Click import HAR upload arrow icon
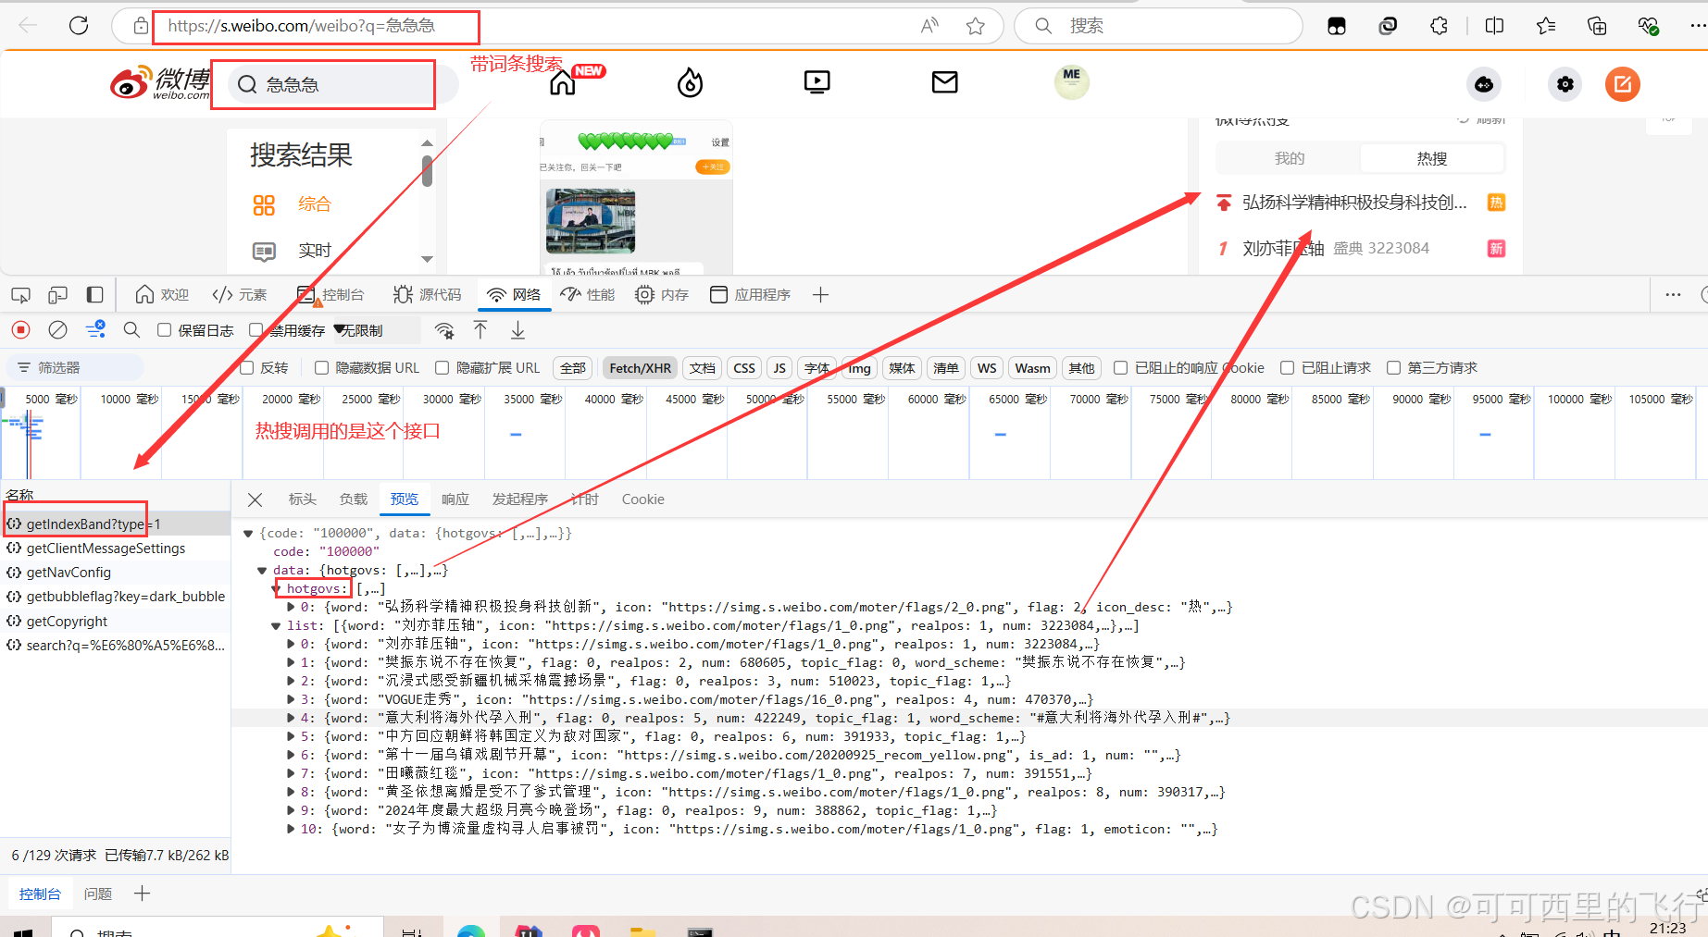The width and height of the screenshot is (1708, 937). point(480,330)
